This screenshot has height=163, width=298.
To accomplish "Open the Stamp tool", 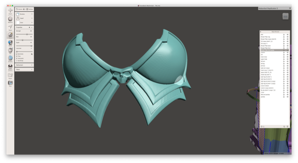I will [10, 43].
